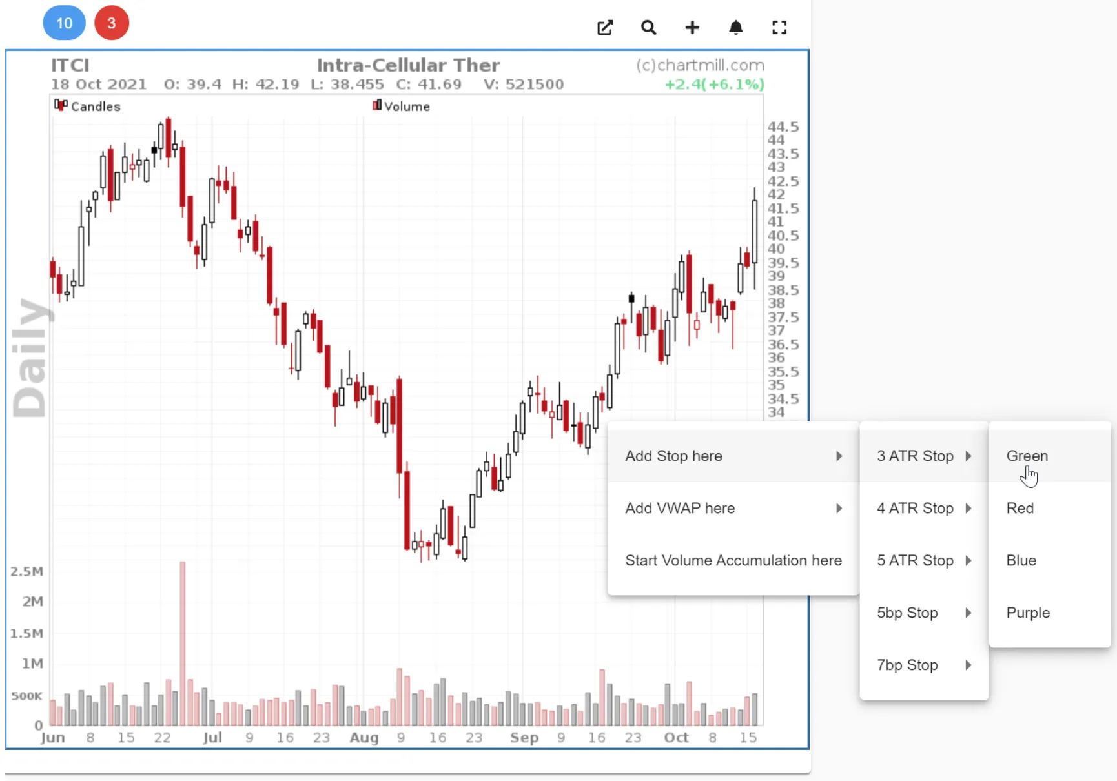The width and height of the screenshot is (1117, 781).
Task: Click the Sep x-axis label
Action: pos(524,737)
